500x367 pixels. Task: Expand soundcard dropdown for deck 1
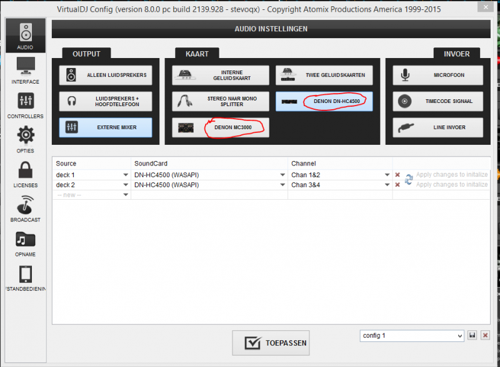coord(282,175)
